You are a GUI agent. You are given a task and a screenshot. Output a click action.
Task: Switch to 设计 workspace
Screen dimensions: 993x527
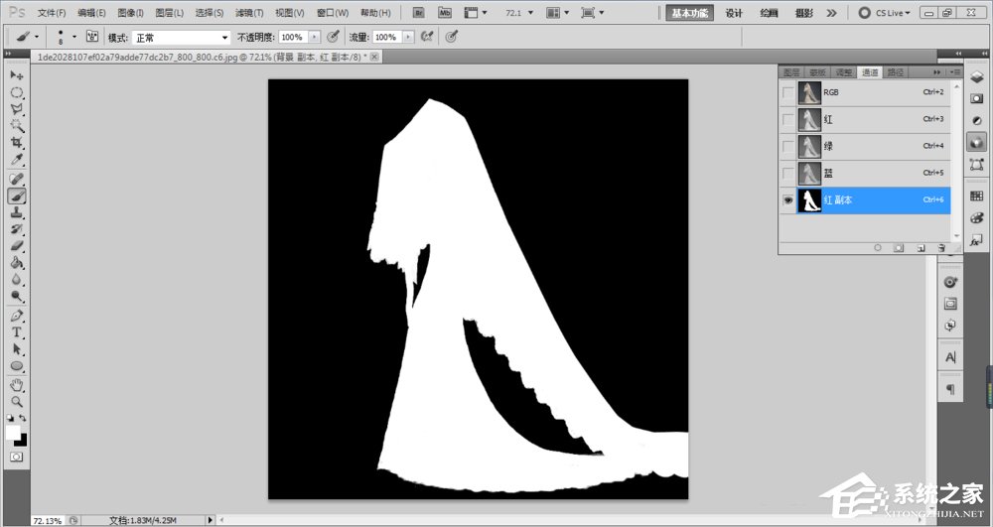(735, 13)
